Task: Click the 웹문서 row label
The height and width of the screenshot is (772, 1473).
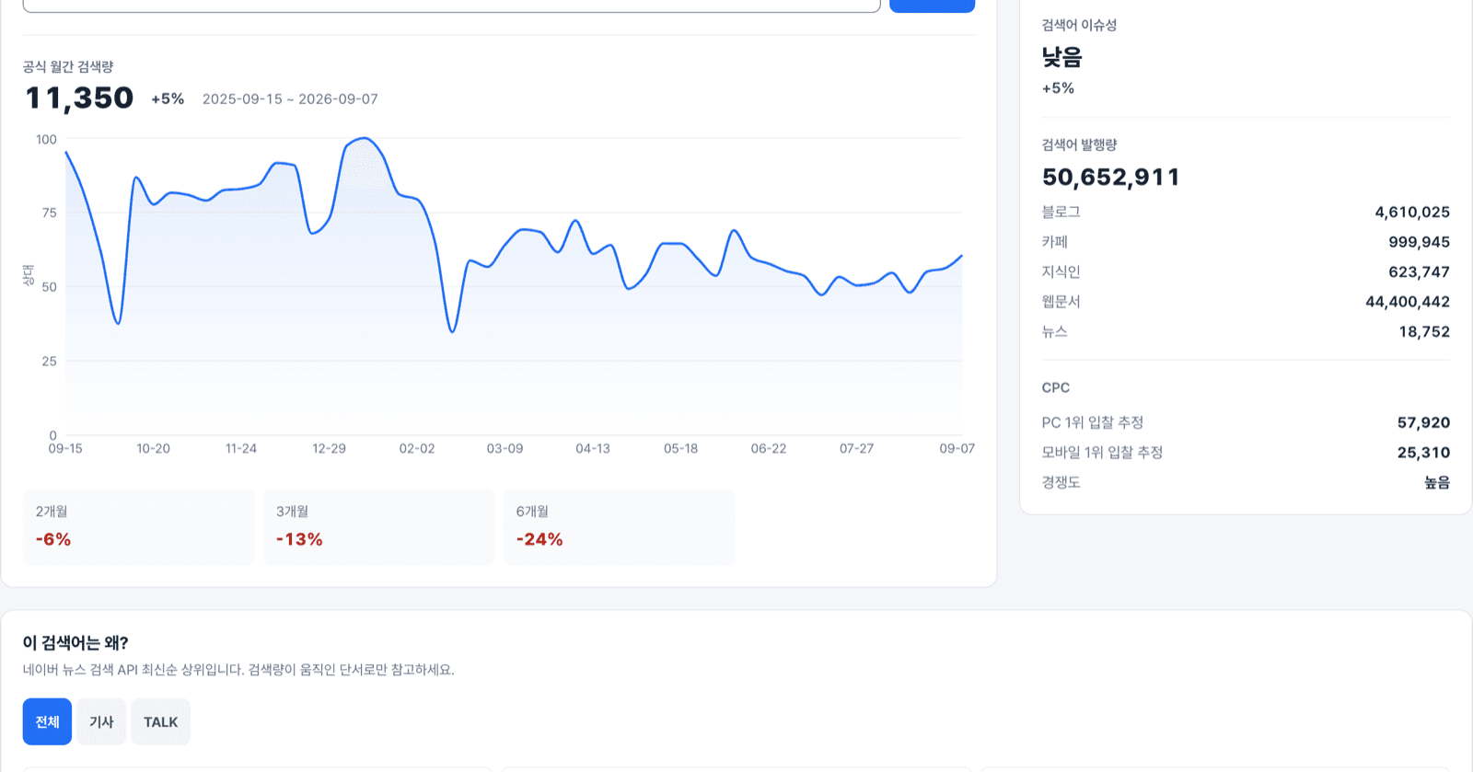Action: coord(1061,302)
